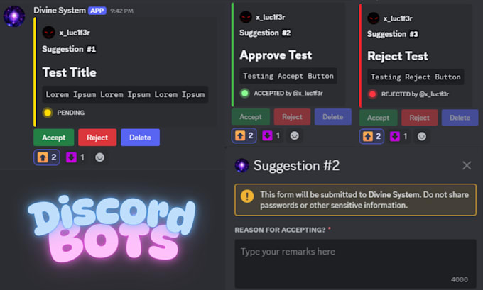The height and width of the screenshot is (290, 483).
Task: Click x_luc1f3r author avatar in Suggestion #1
Action: 49,33
